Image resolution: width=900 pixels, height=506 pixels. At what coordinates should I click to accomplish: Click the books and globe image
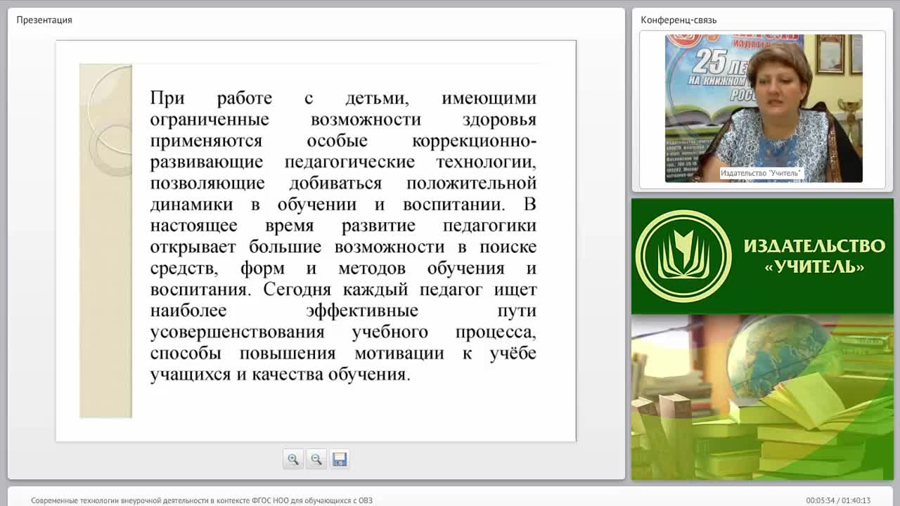coord(762,397)
